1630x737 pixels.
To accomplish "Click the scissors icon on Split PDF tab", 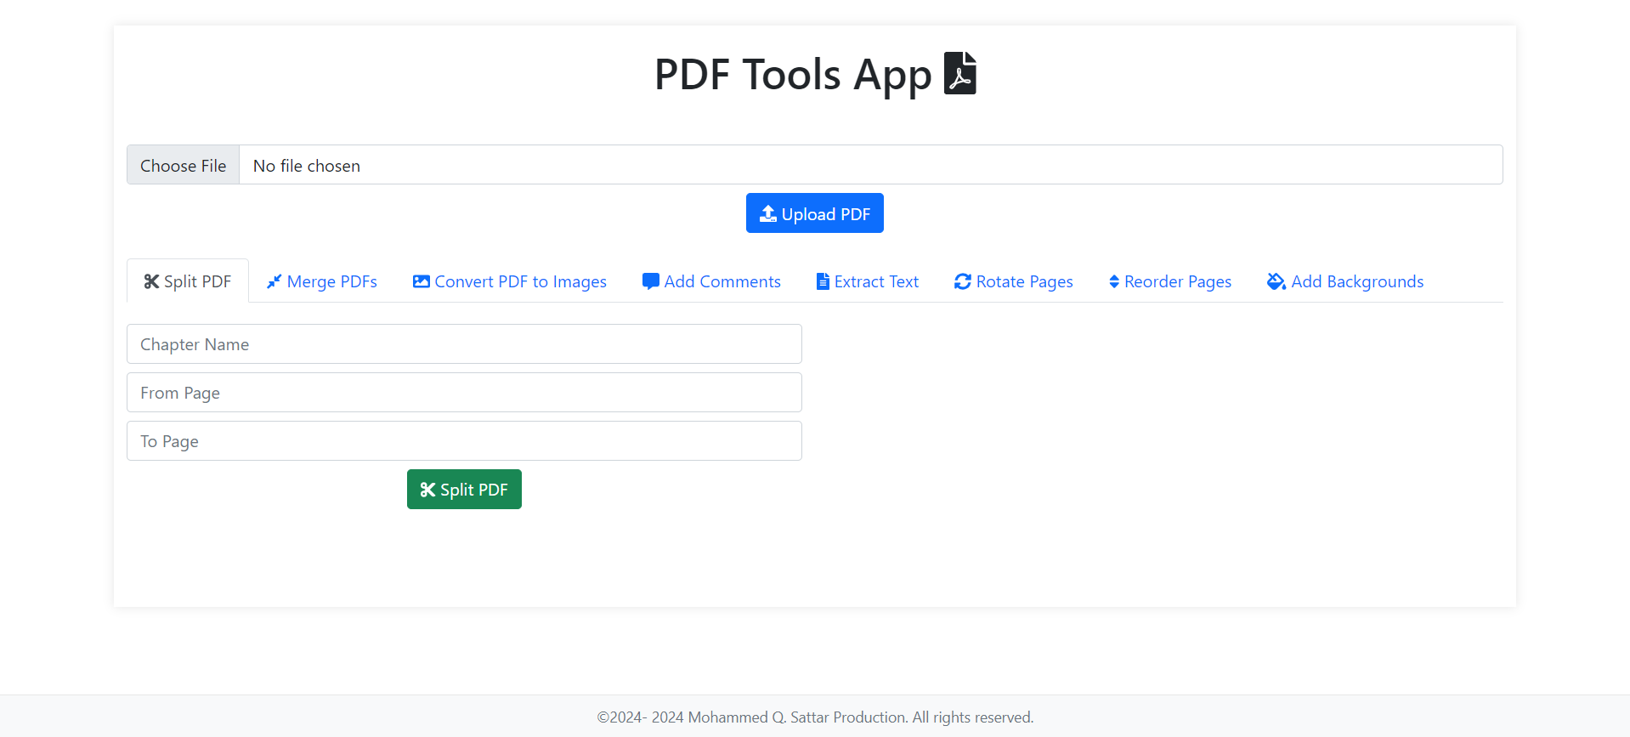I will [151, 281].
